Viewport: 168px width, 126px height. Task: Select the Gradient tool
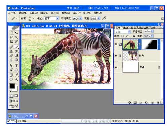[16, 56]
